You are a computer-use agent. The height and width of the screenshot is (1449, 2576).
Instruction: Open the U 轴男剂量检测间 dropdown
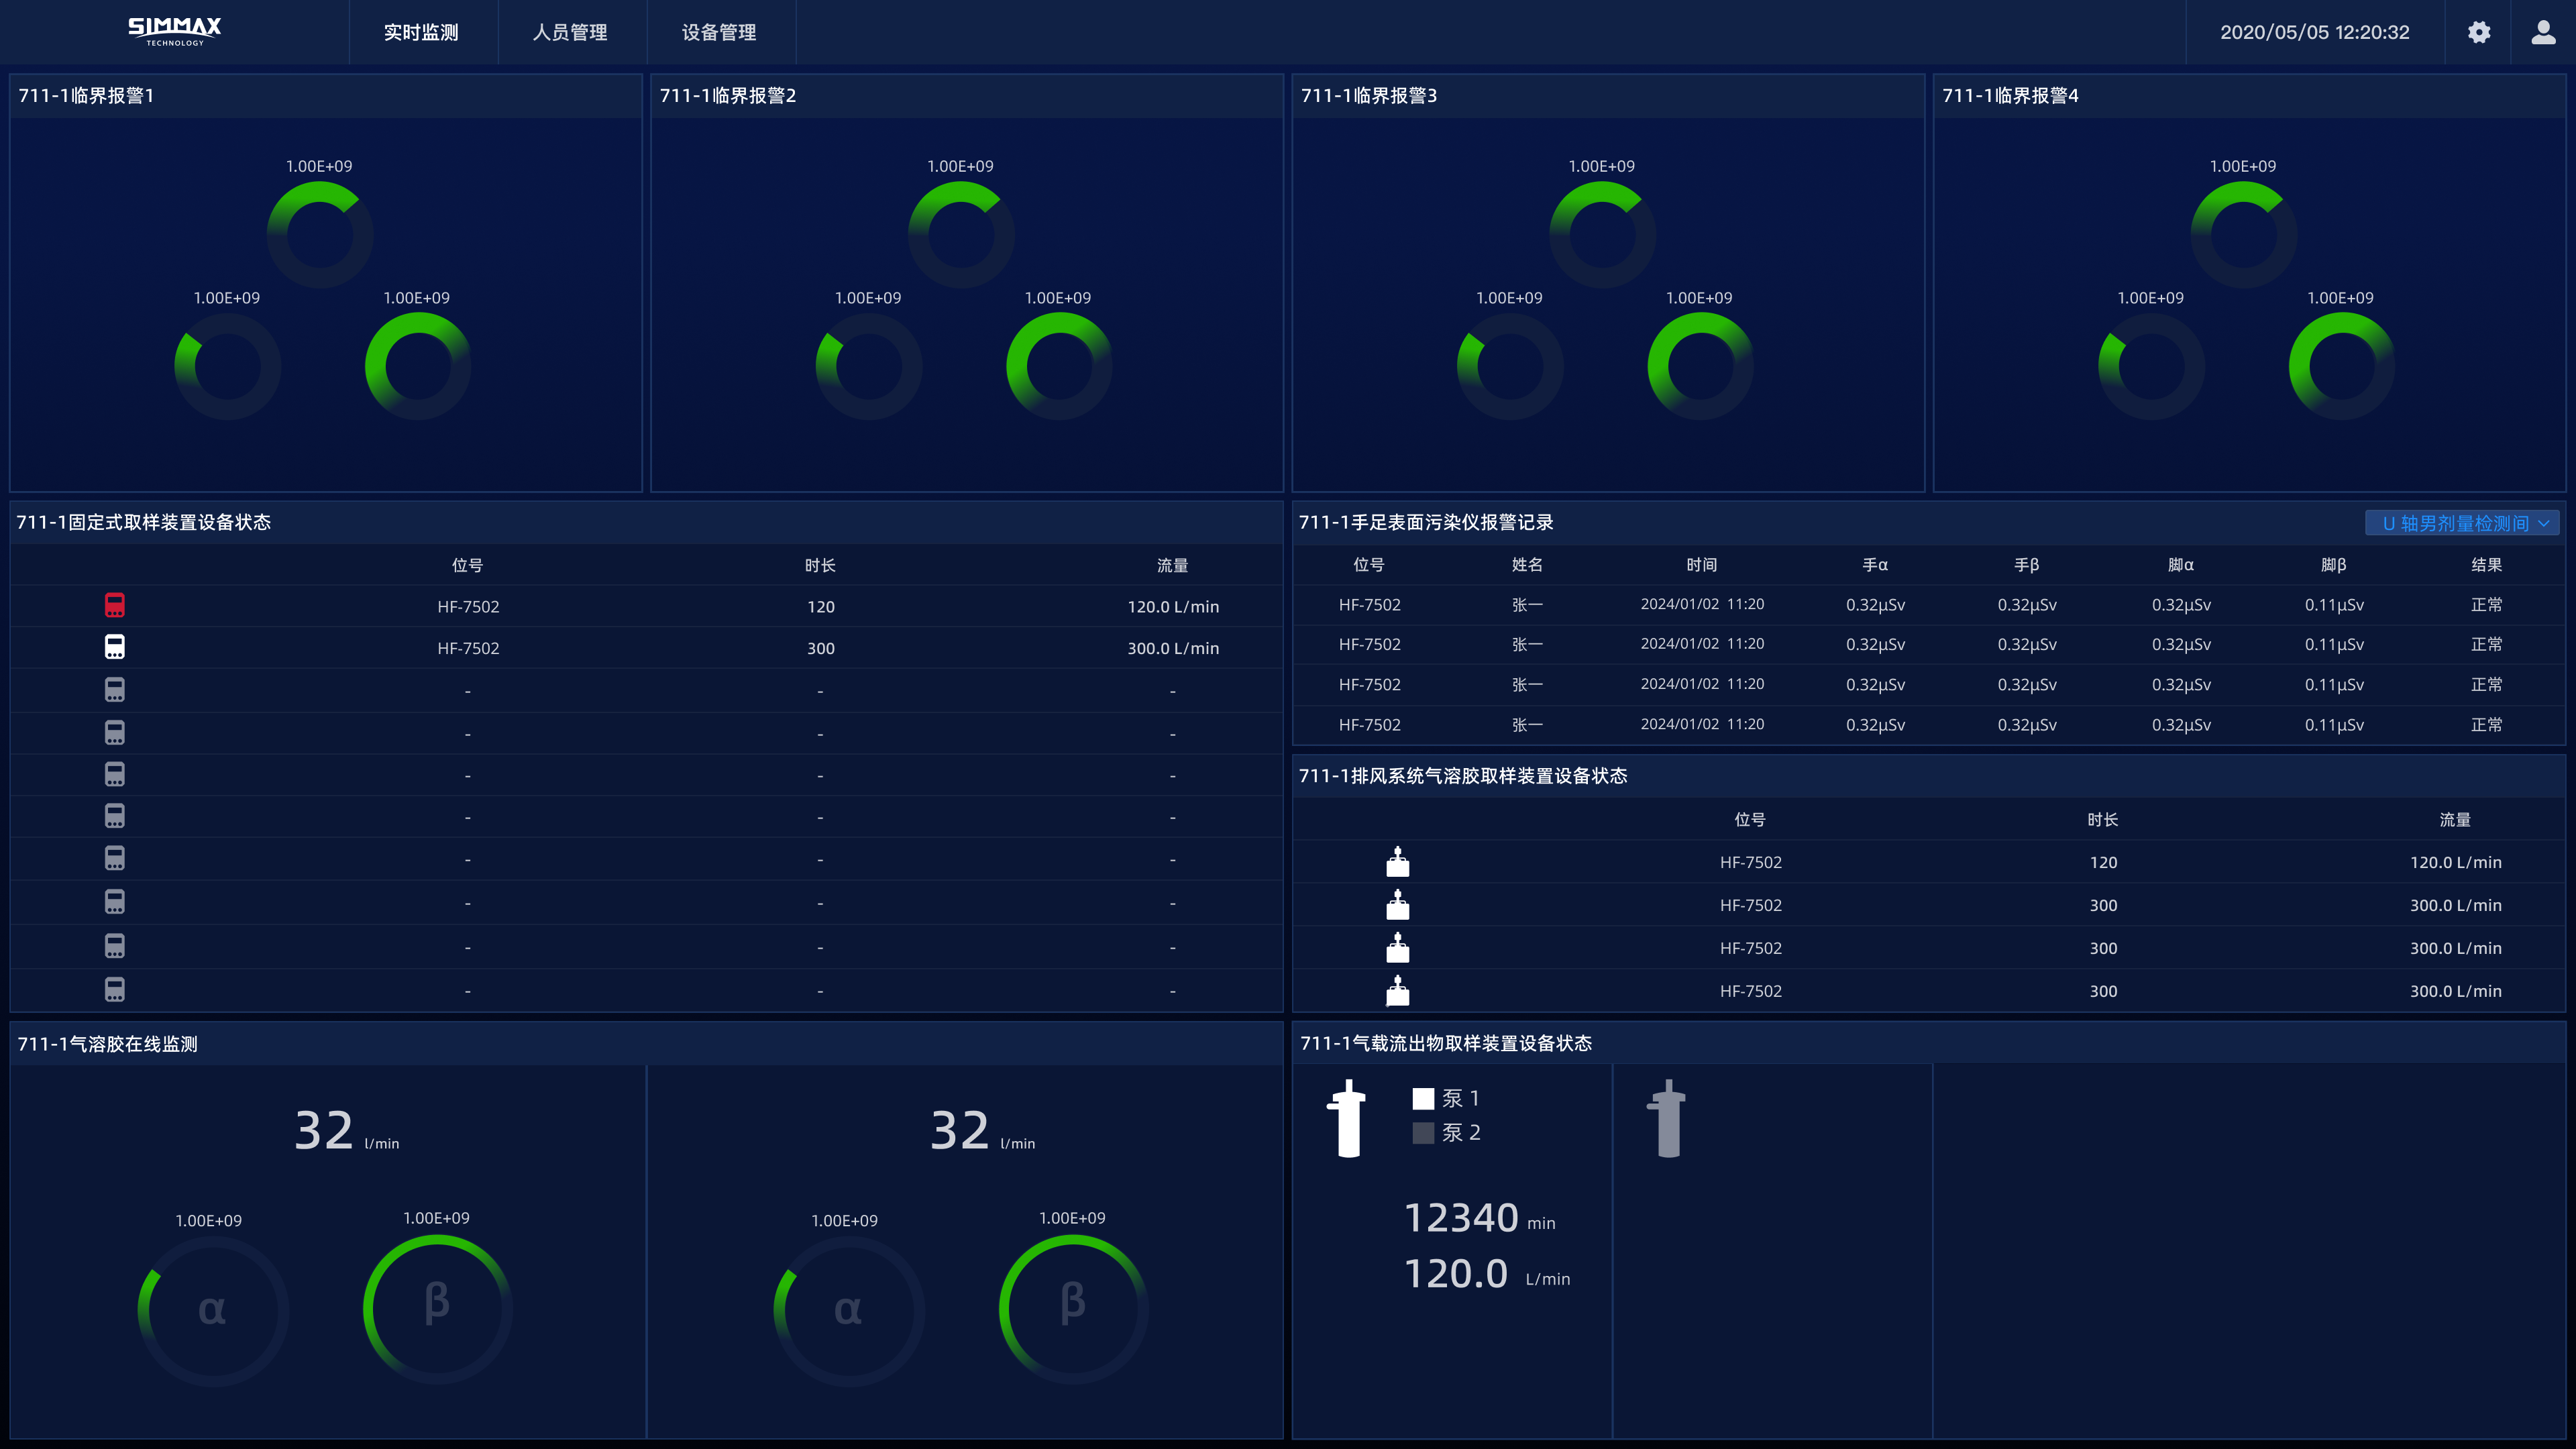pyautogui.click(x=2461, y=523)
